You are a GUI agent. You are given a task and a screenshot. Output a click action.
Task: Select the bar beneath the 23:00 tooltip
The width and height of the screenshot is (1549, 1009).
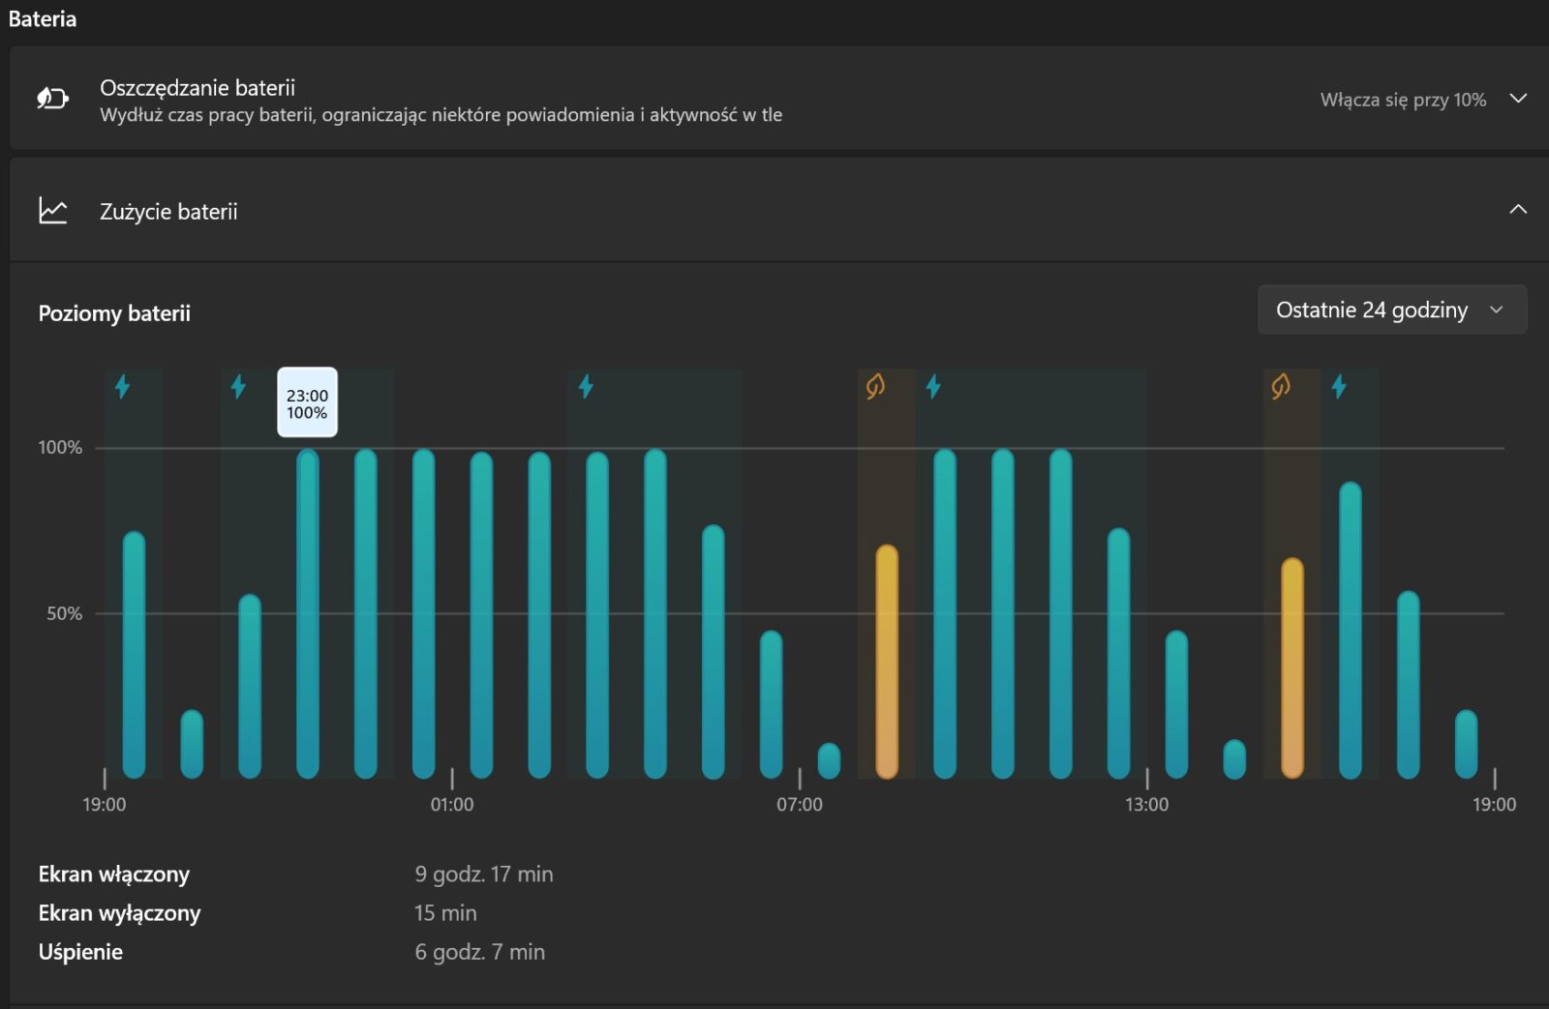(x=308, y=613)
